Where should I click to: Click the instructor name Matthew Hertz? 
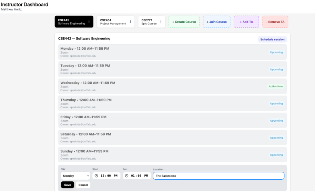click(11, 9)
